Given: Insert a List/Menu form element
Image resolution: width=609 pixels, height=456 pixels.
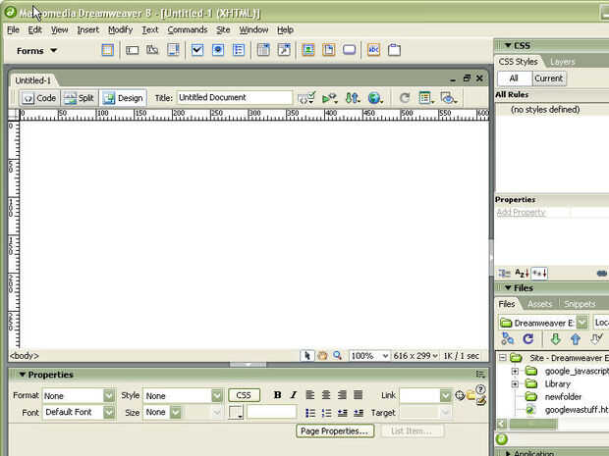Looking at the screenshot, I should click(263, 50).
